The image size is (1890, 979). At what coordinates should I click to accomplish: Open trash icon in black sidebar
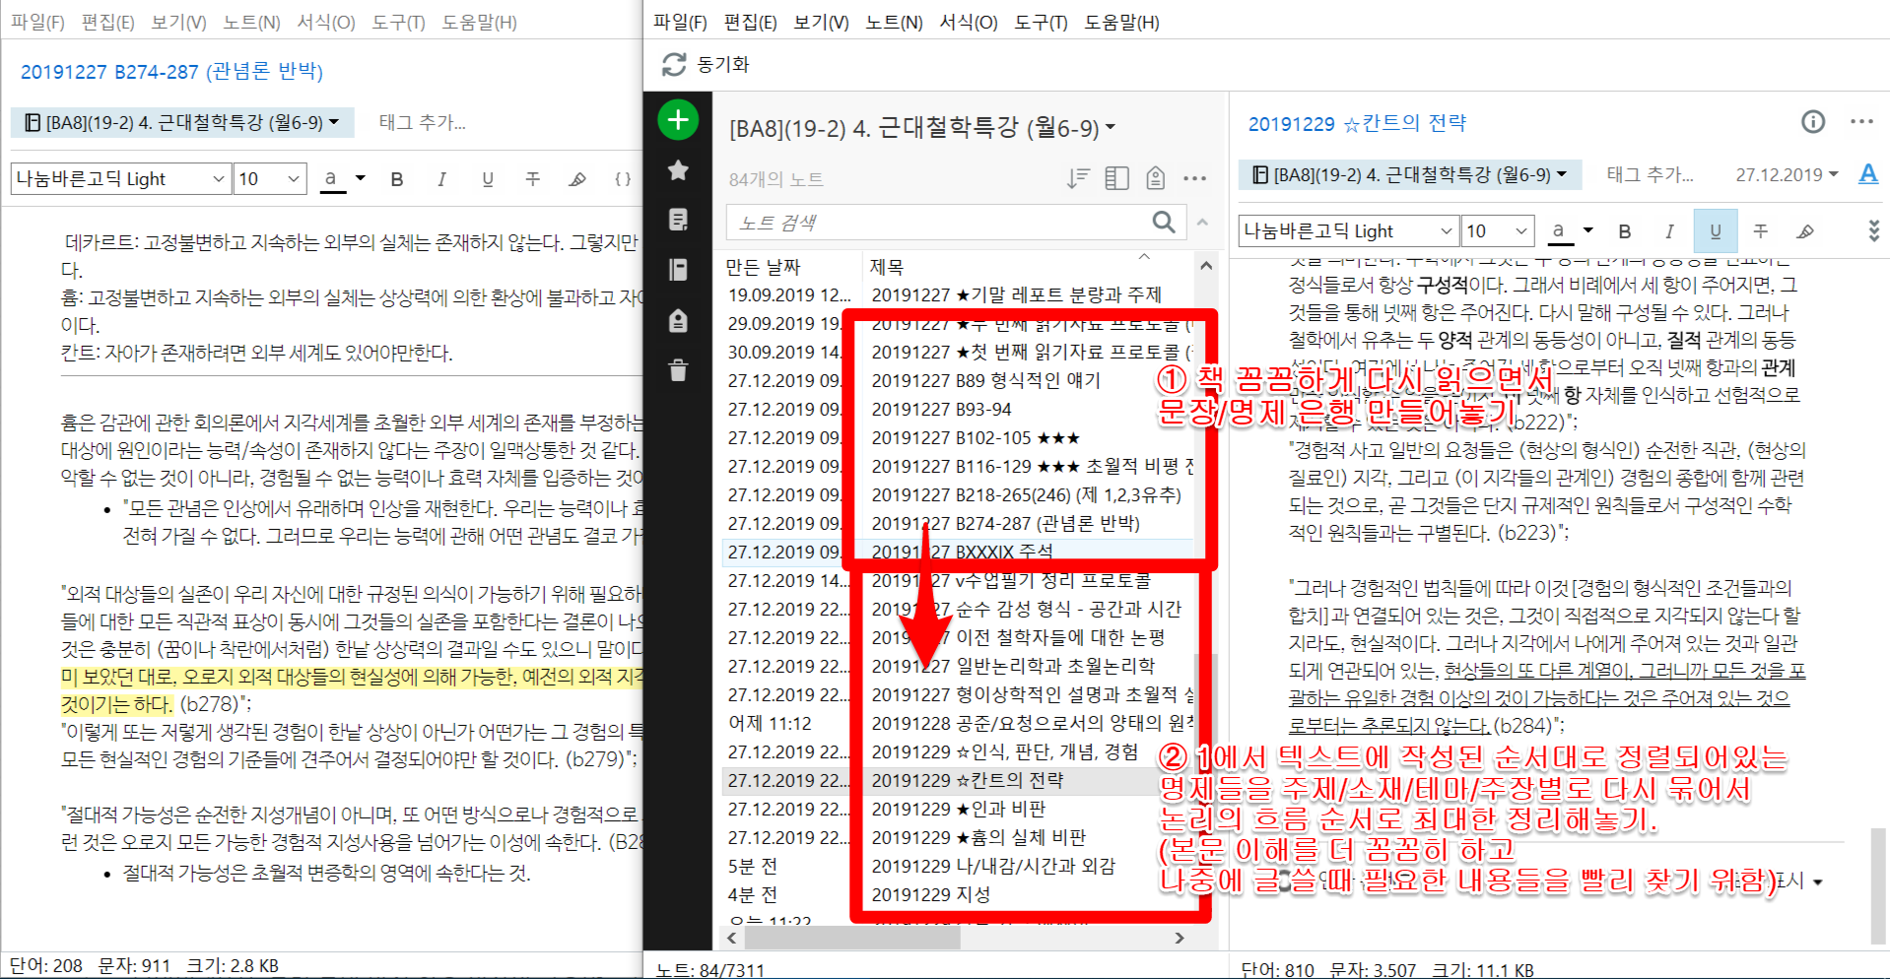[678, 370]
